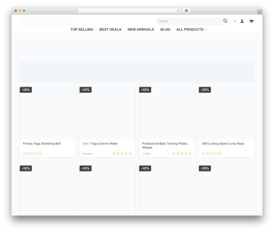Click '2 orders' text on Yoga Column Roller

coord(87,154)
